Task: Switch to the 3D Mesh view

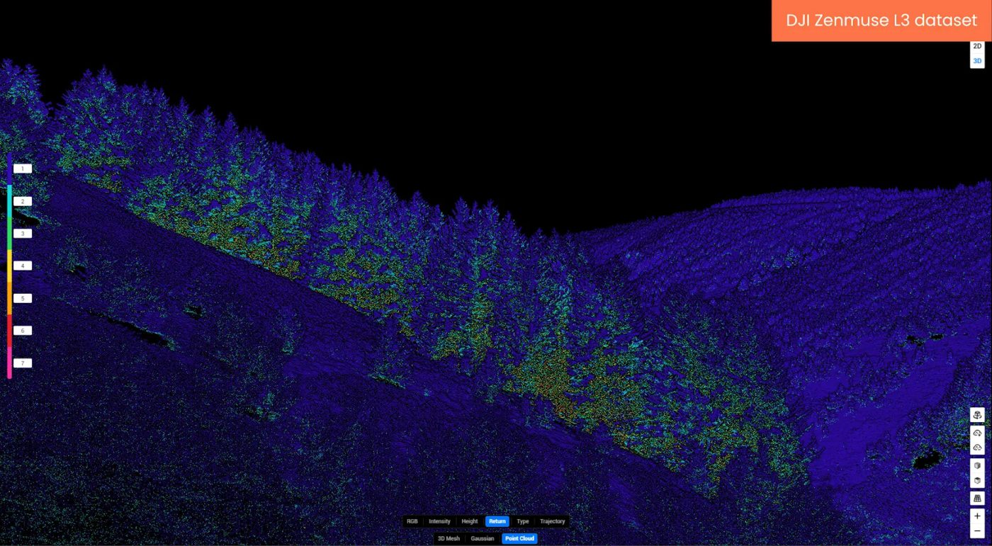Action: [449, 539]
